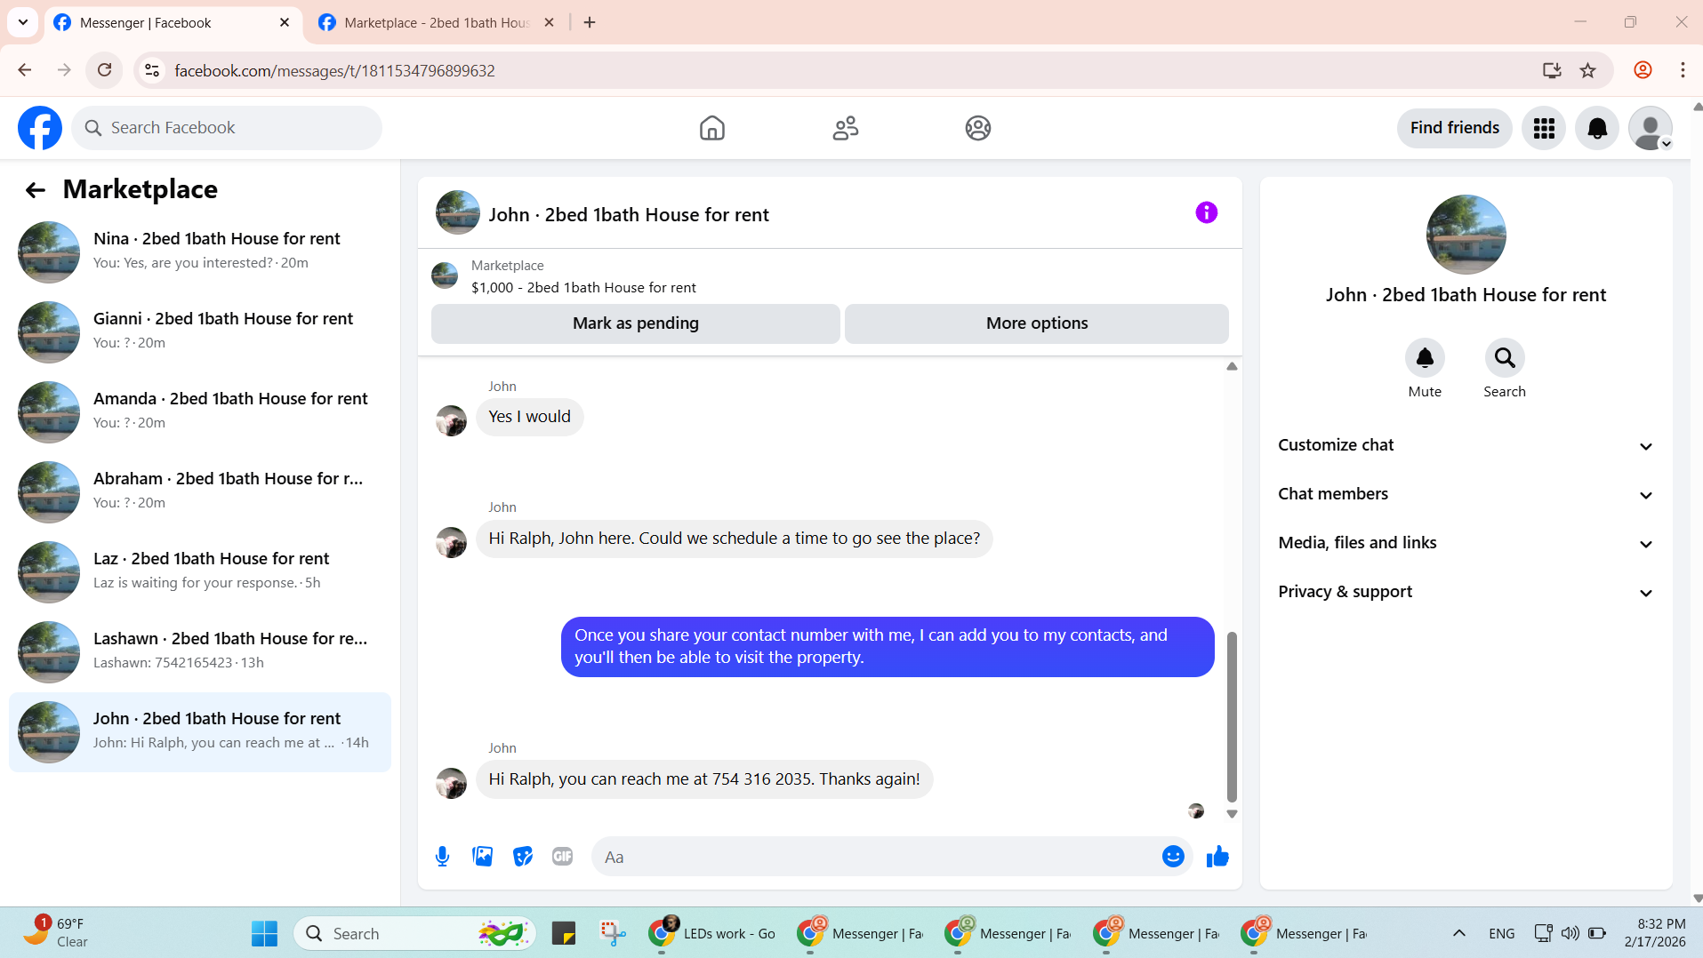1703x958 pixels.
Task: Open the Home feed icon
Action: 711,128
